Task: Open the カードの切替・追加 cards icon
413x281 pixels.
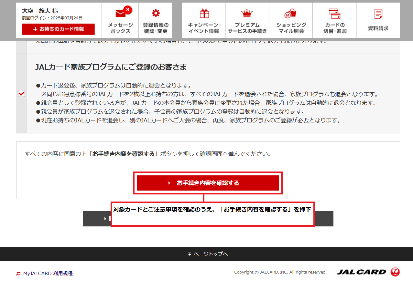Action: tap(334, 14)
